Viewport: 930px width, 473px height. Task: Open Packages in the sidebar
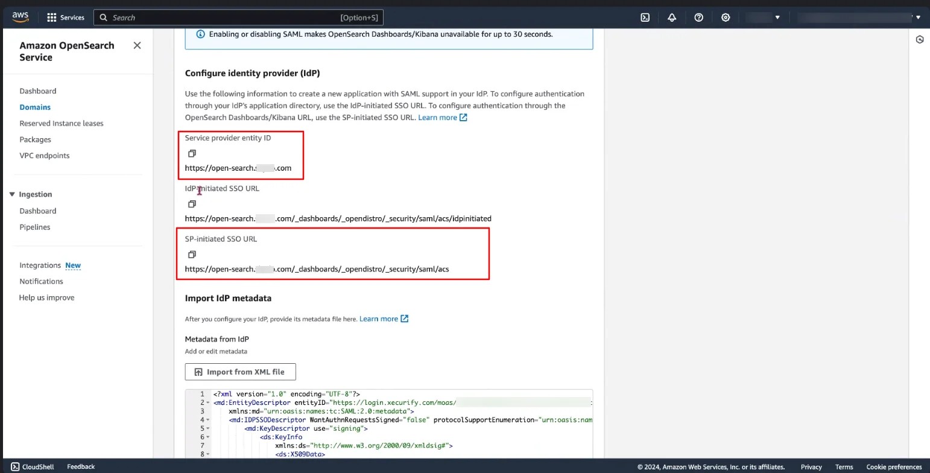point(35,139)
